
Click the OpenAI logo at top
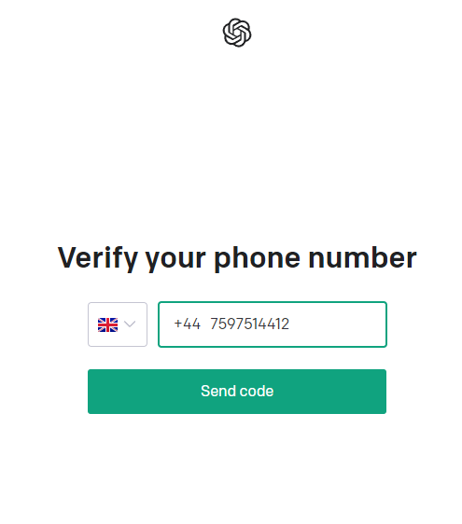click(x=237, y=33)
